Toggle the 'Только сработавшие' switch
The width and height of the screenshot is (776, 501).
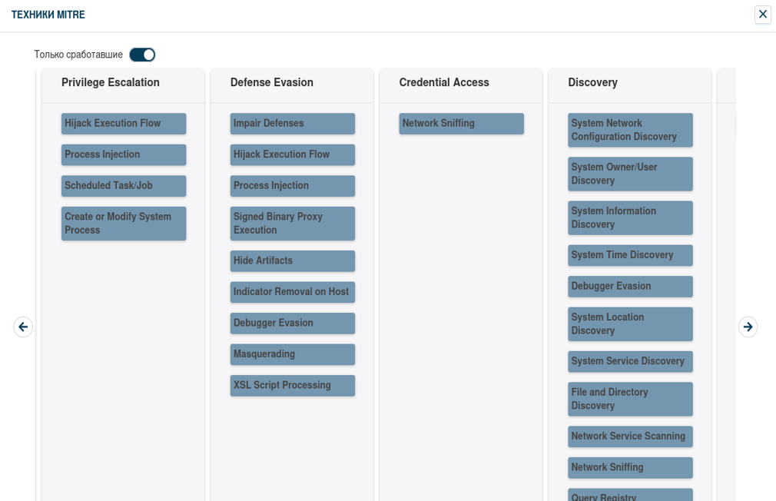point(142,55)
